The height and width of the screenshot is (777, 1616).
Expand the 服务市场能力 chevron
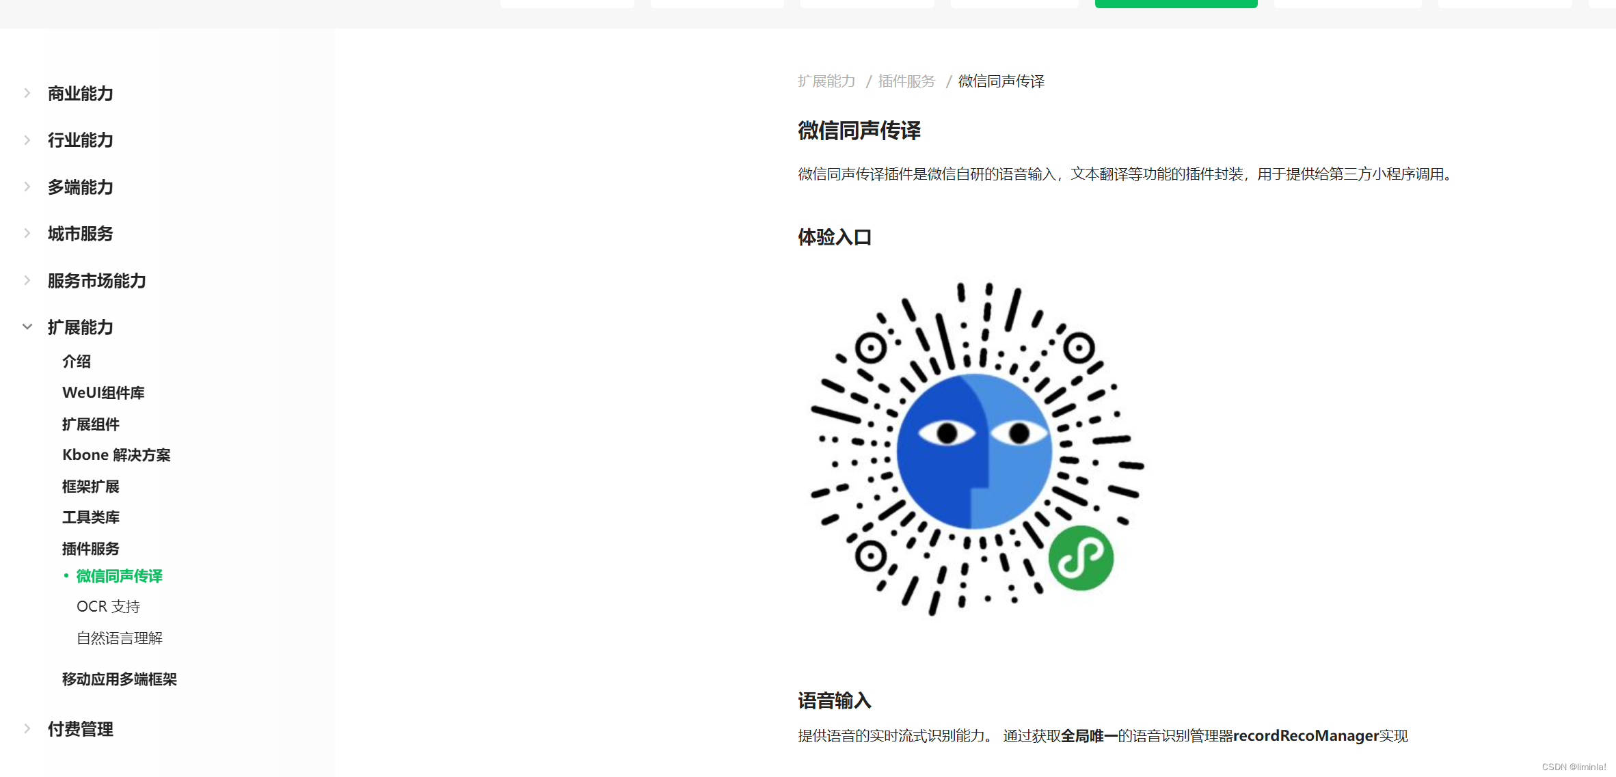click(x=27, y=280)
